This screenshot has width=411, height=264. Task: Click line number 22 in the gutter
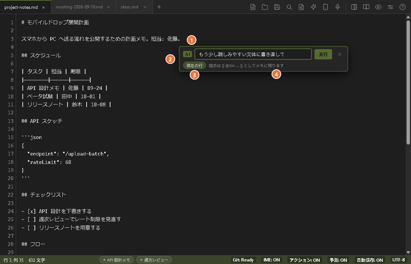[11, 195]
